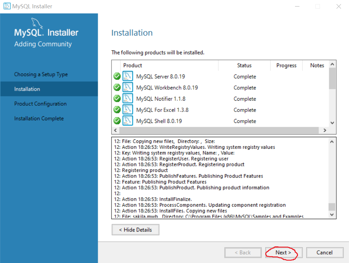Image resolution: width=349 pixels, height=263 pixels.
Task: Click green checkmark beside MySQL Notifier 1.1.8
Action: [x=117, y=99]
